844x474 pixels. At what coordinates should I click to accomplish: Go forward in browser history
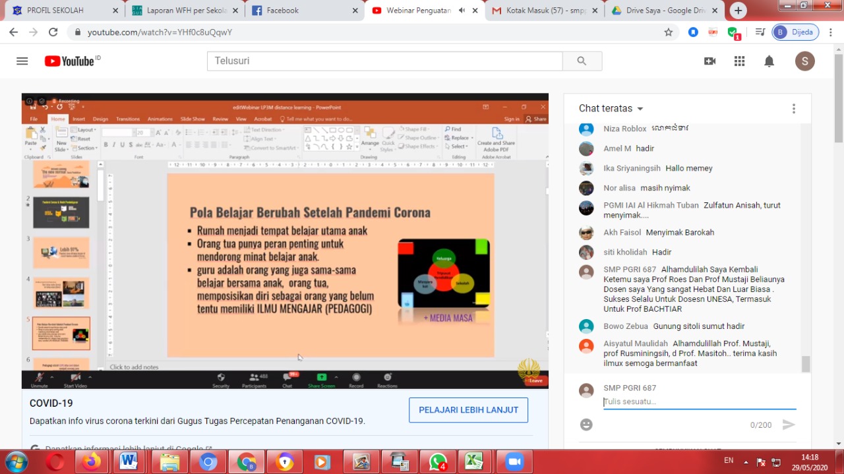[x=34, y=32]
